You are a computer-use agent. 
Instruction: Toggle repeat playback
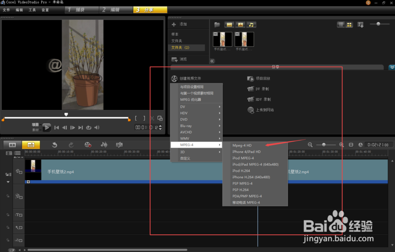88,128
